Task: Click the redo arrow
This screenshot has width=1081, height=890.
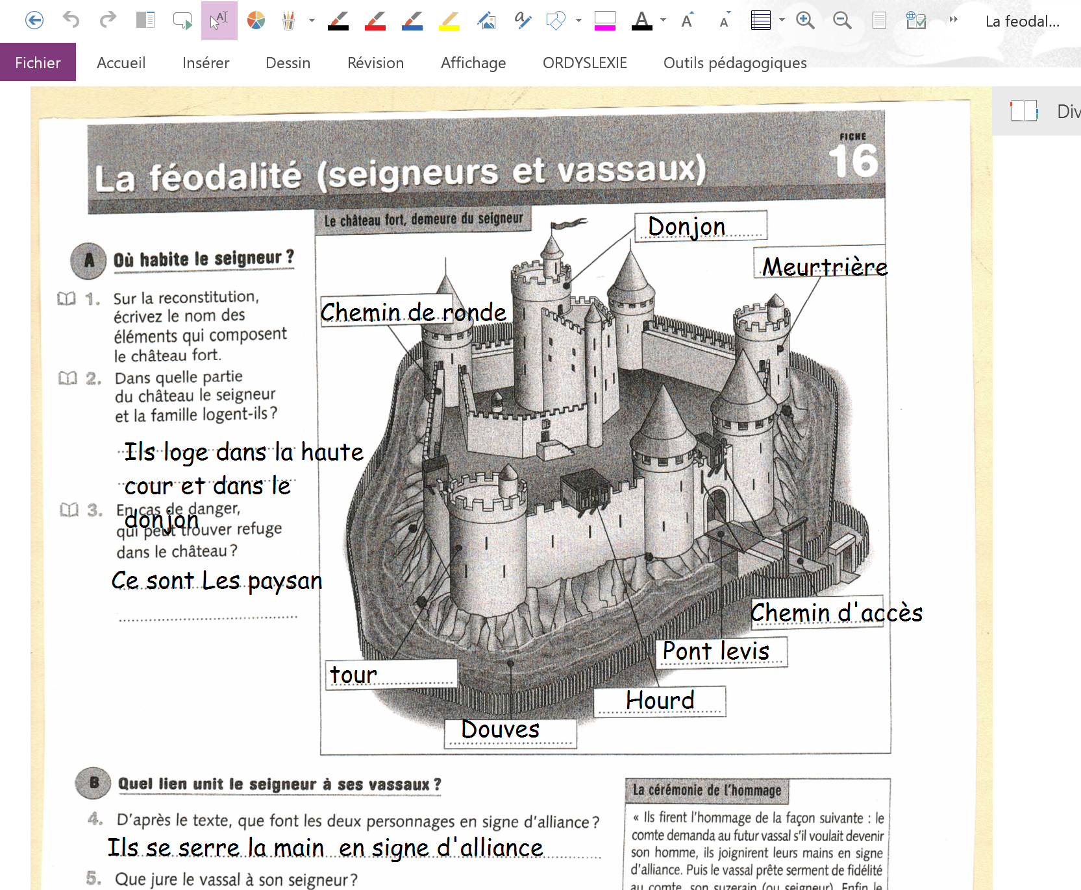Action: coord(108,21)
